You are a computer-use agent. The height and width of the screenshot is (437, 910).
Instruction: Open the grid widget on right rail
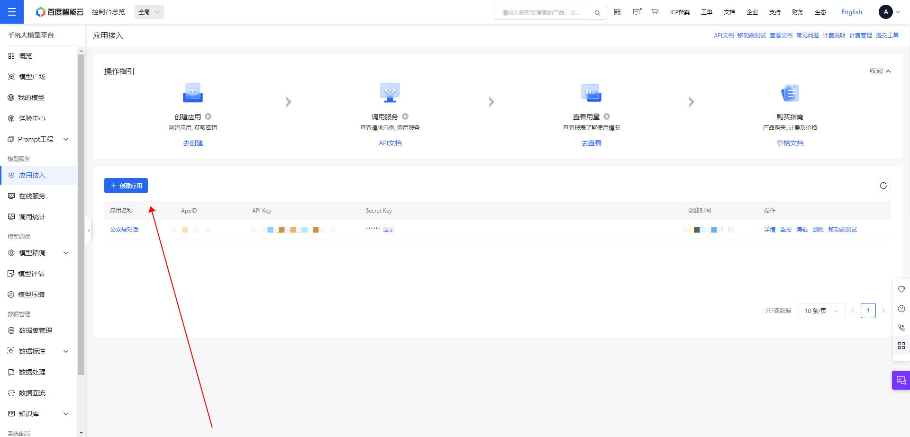901,346
